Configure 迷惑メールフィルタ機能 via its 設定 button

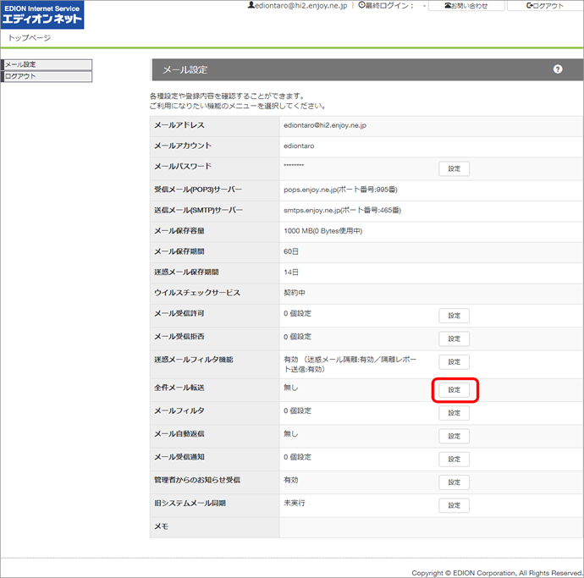454,361
